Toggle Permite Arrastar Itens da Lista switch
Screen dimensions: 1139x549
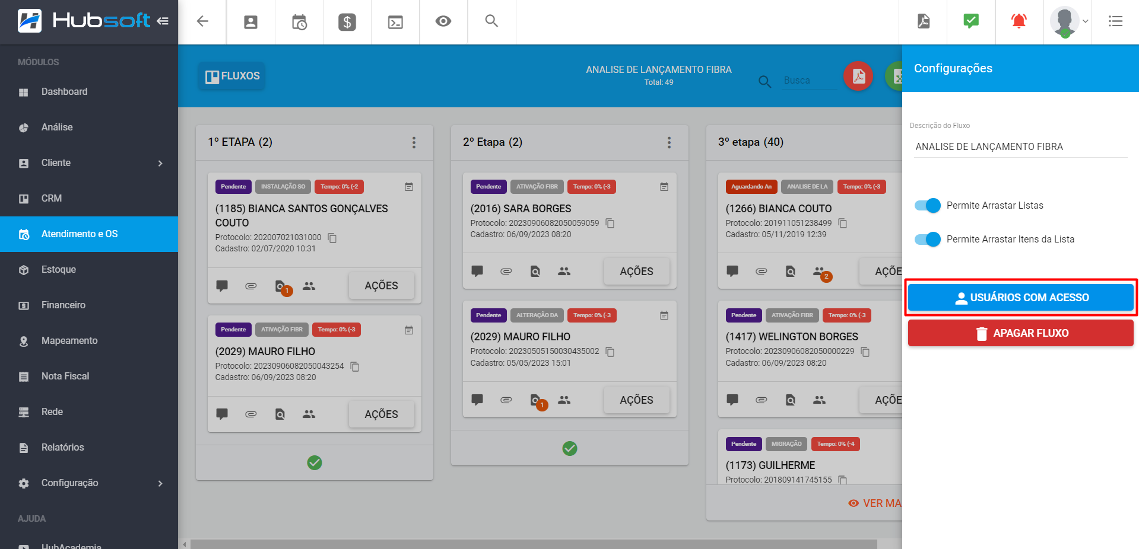click(x=928, y=240)
